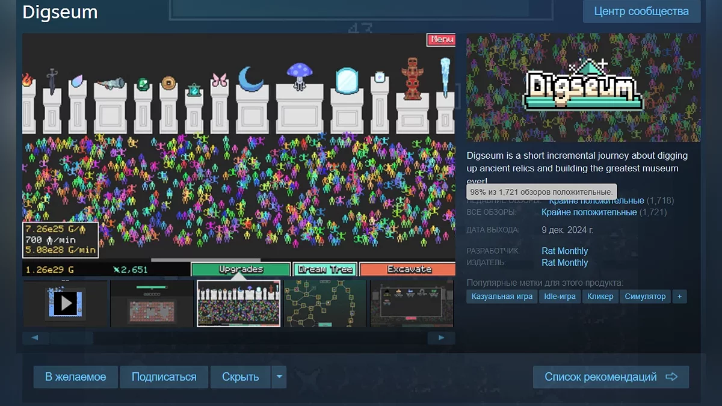Click the totem relic on pedestal
The height and width of the screenshot is (406, 722).
pos(412,78)
